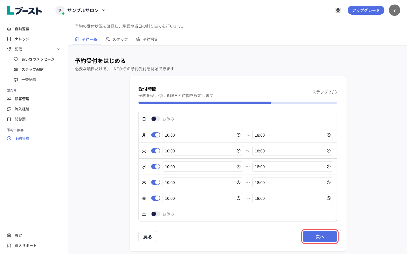Viewport: 407px width, 254px height.
Task: Open clock picker for Thursday end time
Action: click(x=329, y=182)
